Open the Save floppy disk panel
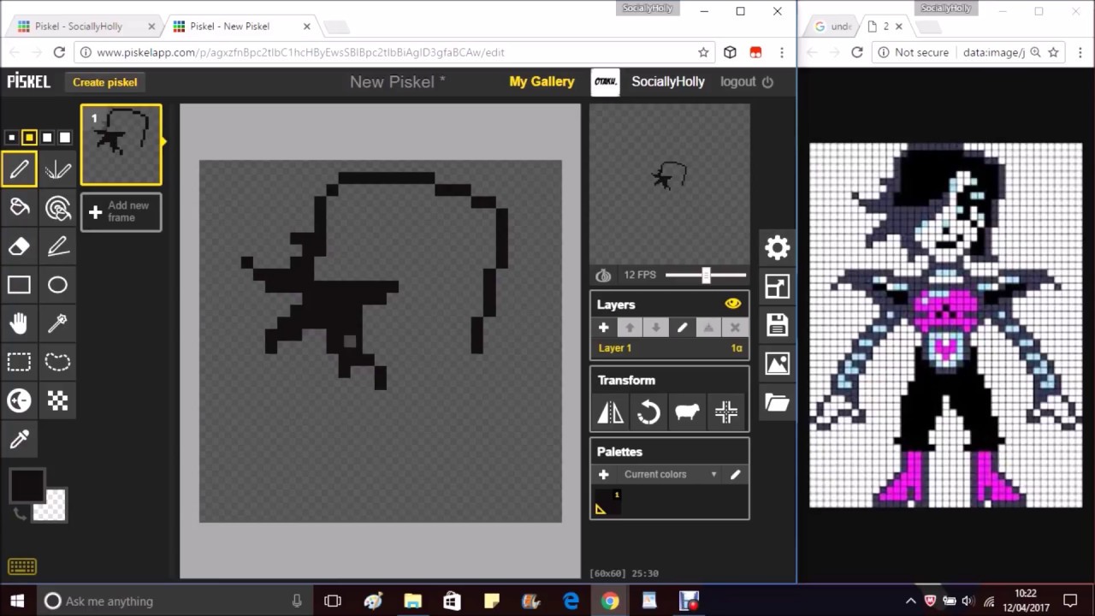Screen dimensions: 1095x616 (777, 325)
